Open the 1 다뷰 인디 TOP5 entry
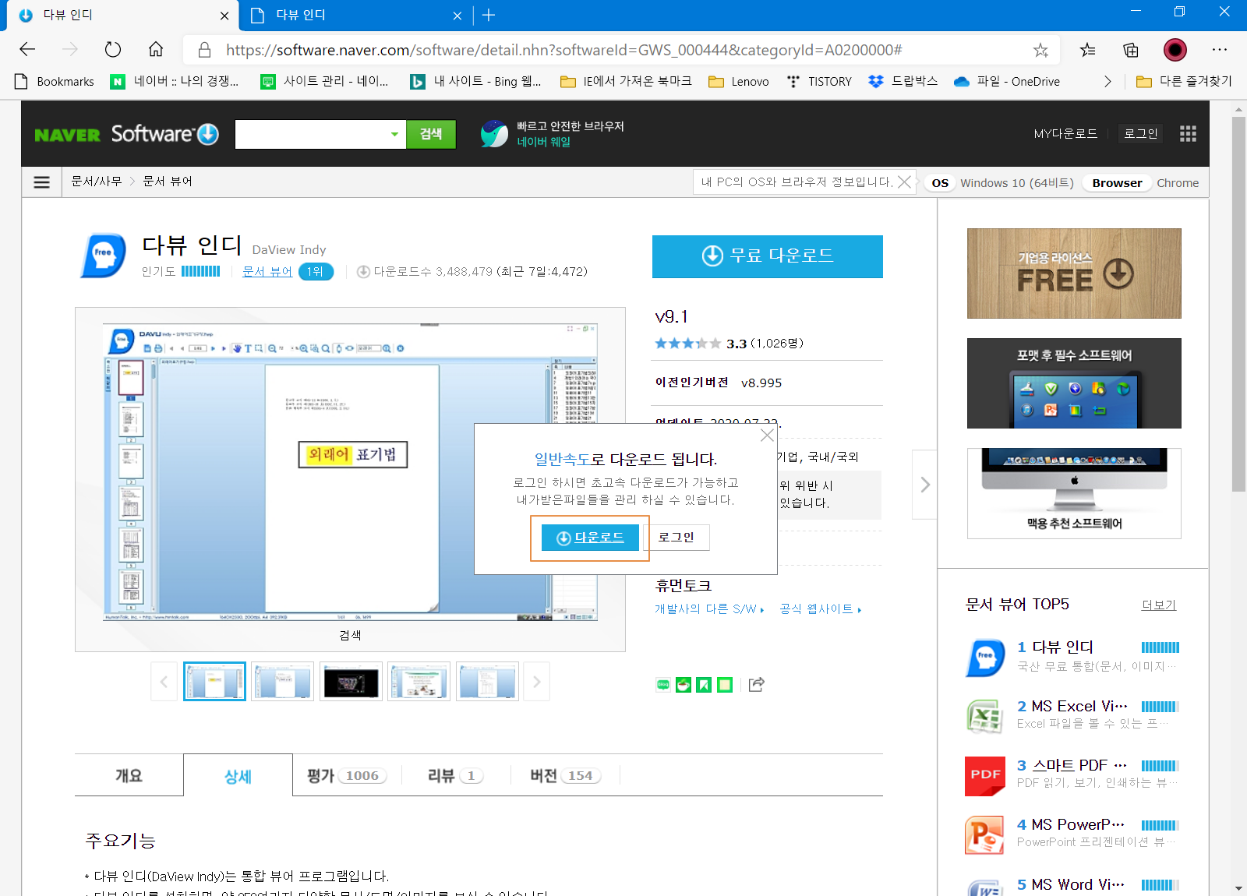Viewport: 1247px width, 896px height. 1072,657
